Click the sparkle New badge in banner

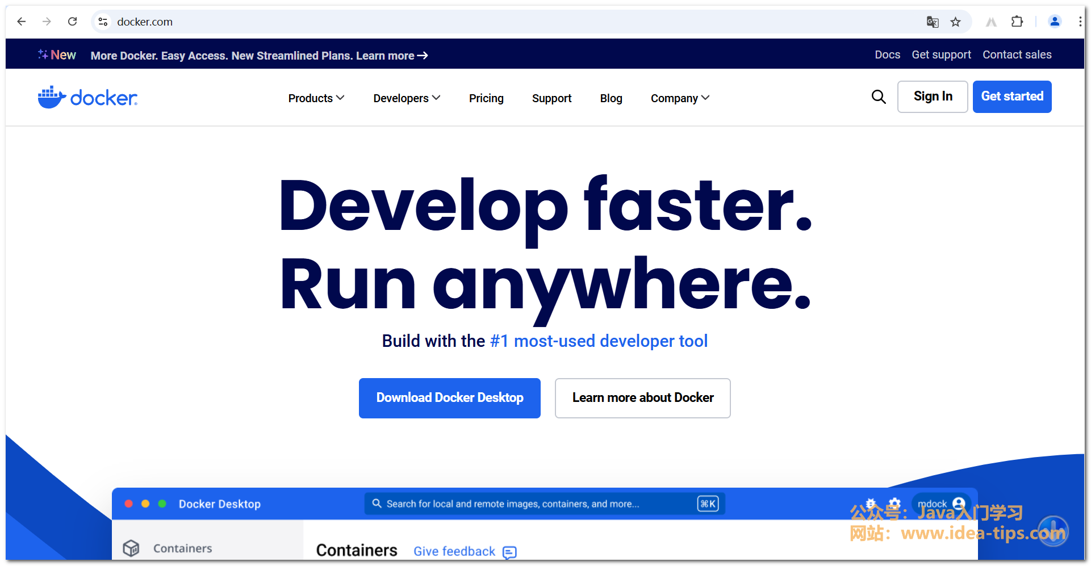(x=57, y=55)
